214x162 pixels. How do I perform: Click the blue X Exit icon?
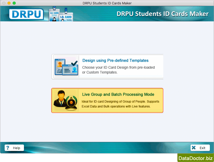[194, 148]
